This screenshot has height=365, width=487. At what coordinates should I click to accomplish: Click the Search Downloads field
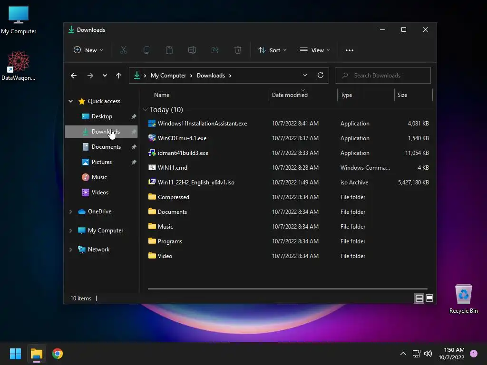(x=383, y=76)
